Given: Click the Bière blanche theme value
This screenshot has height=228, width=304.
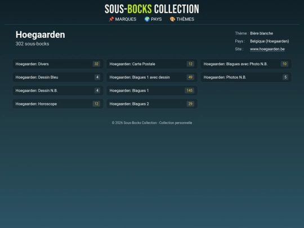Looking at the screenshot, I should [x=261, y=33].
